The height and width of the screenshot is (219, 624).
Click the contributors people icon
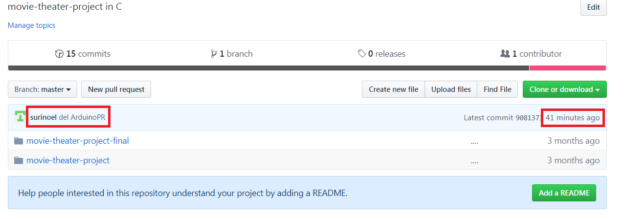coord(505,54)
